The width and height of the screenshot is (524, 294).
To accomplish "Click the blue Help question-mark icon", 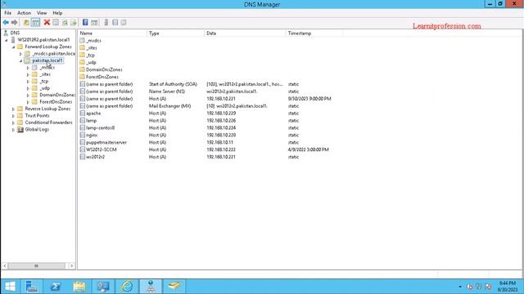I will [85, 22].
